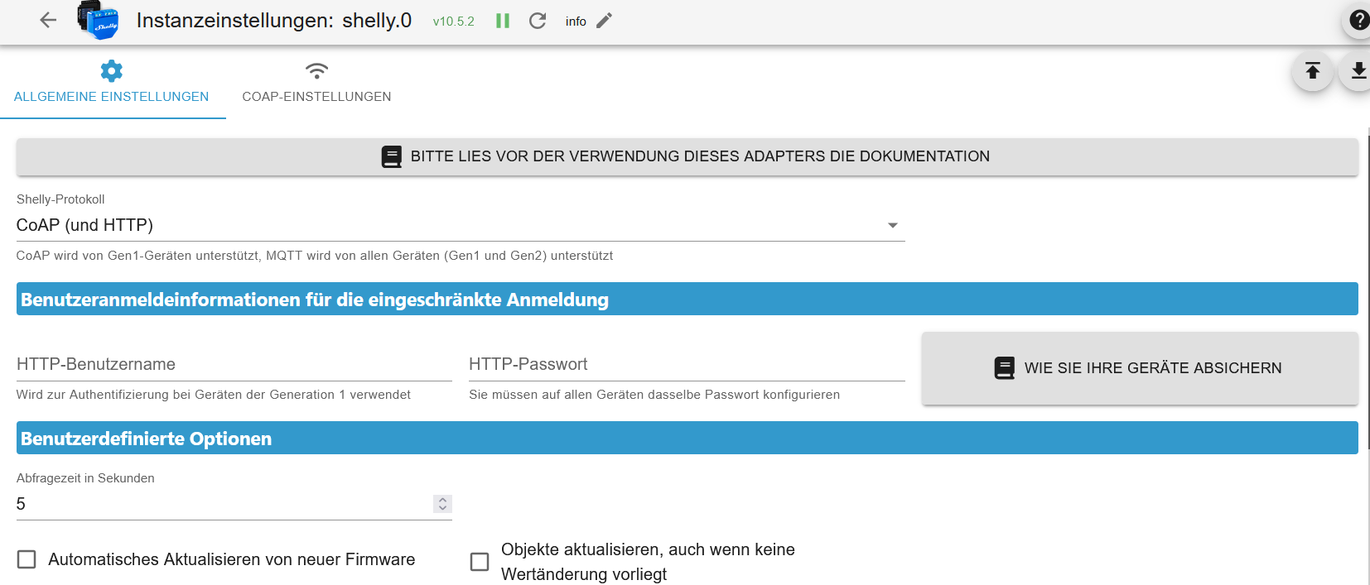Click the wifi icon for CoAP settings
Viewport: 1370px width, 585px height.
[316, 70]
